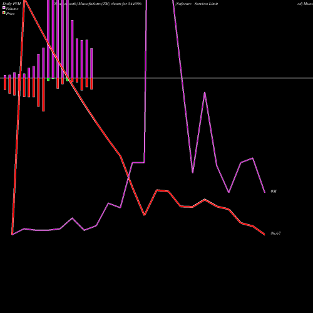Image resolution: width=313 pixels, height=313 pixels.
Task: Click the Volume legend color swatch
Action: pyautogui.click(x=4, y=8)
